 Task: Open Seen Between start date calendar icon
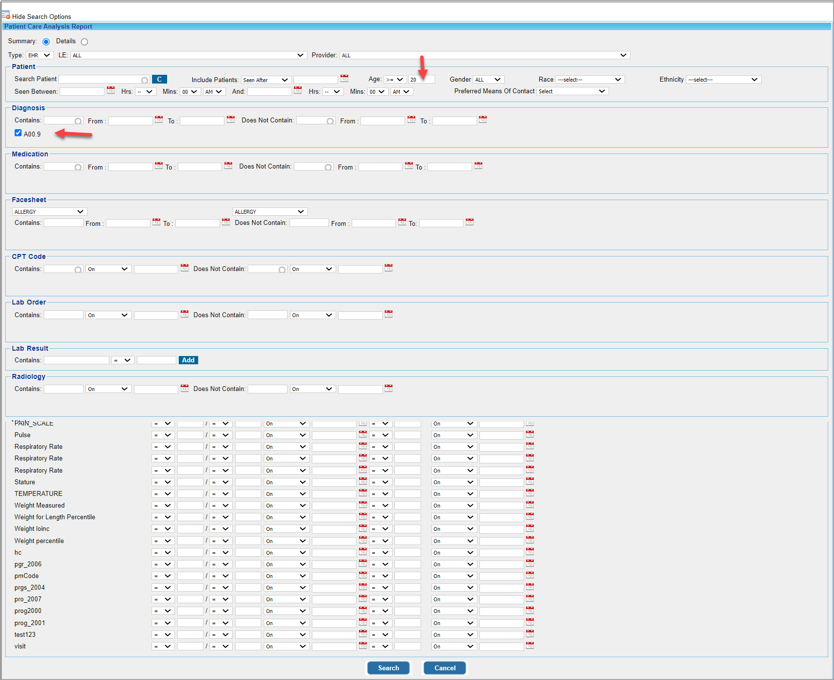[x=111, y=90]
